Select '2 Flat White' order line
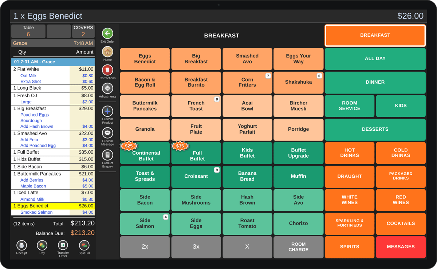This screenshot has width=437, height=269. [53, 69]
